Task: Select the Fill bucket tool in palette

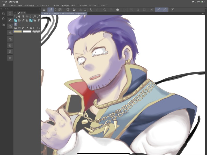Action: click(16, 28)
